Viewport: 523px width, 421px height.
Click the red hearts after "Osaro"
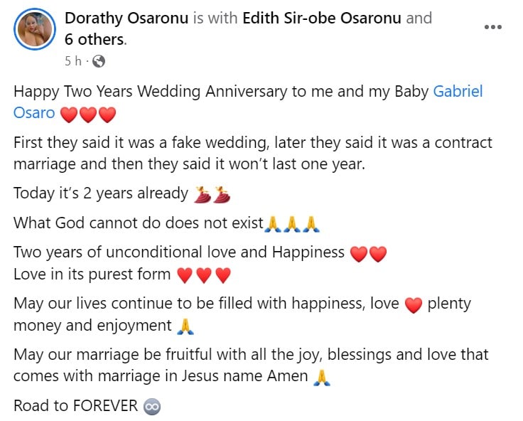(87, 113)
